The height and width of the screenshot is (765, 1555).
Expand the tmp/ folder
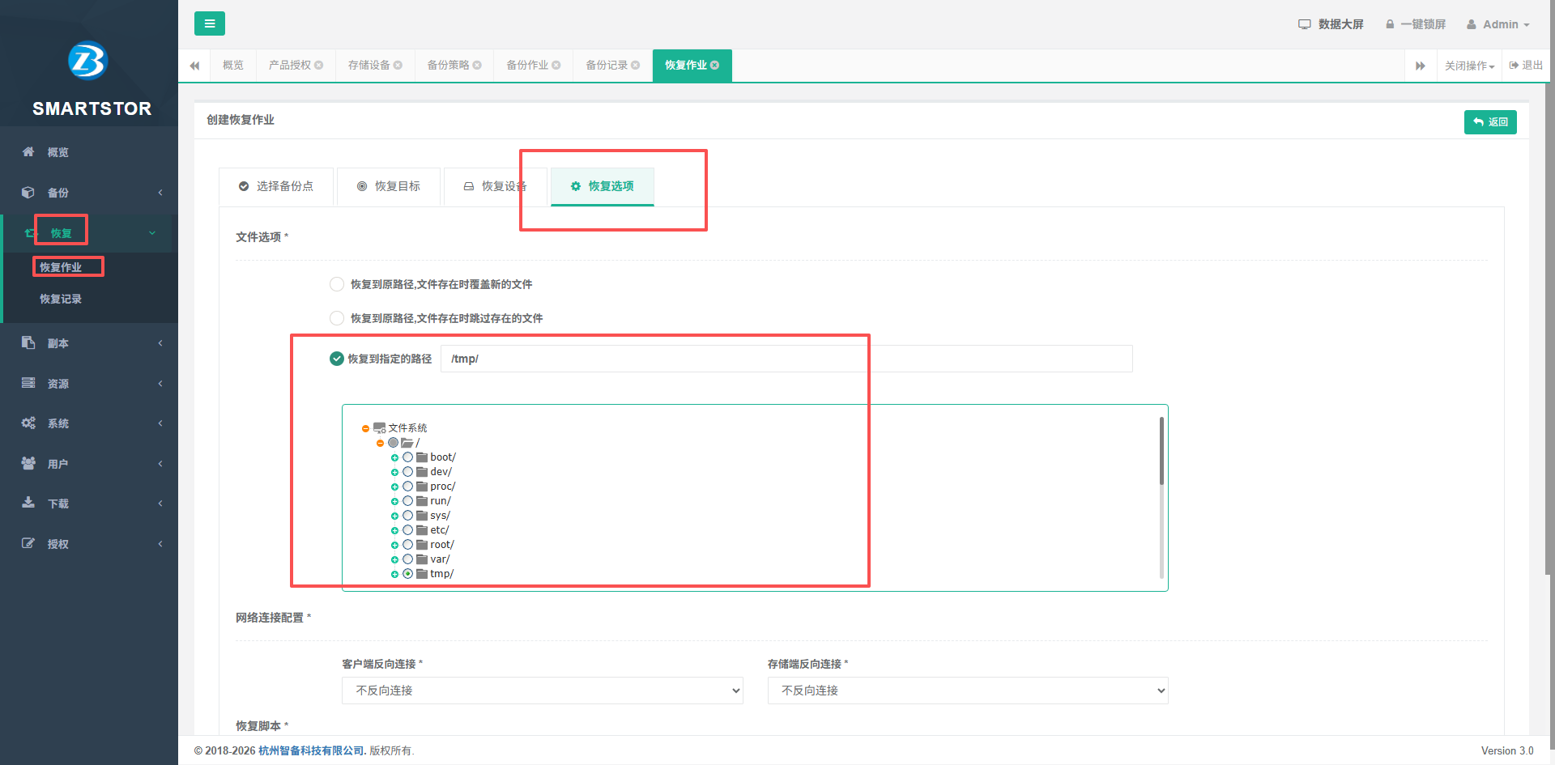(394, 574)
